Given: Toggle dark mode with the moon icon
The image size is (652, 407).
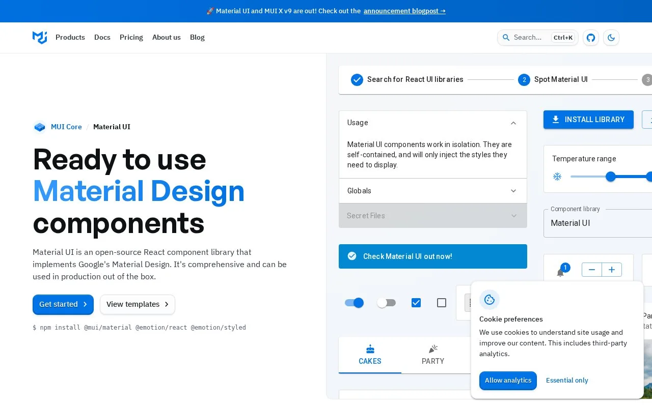Looking at the screenshot, I should (x=611, y=38).
